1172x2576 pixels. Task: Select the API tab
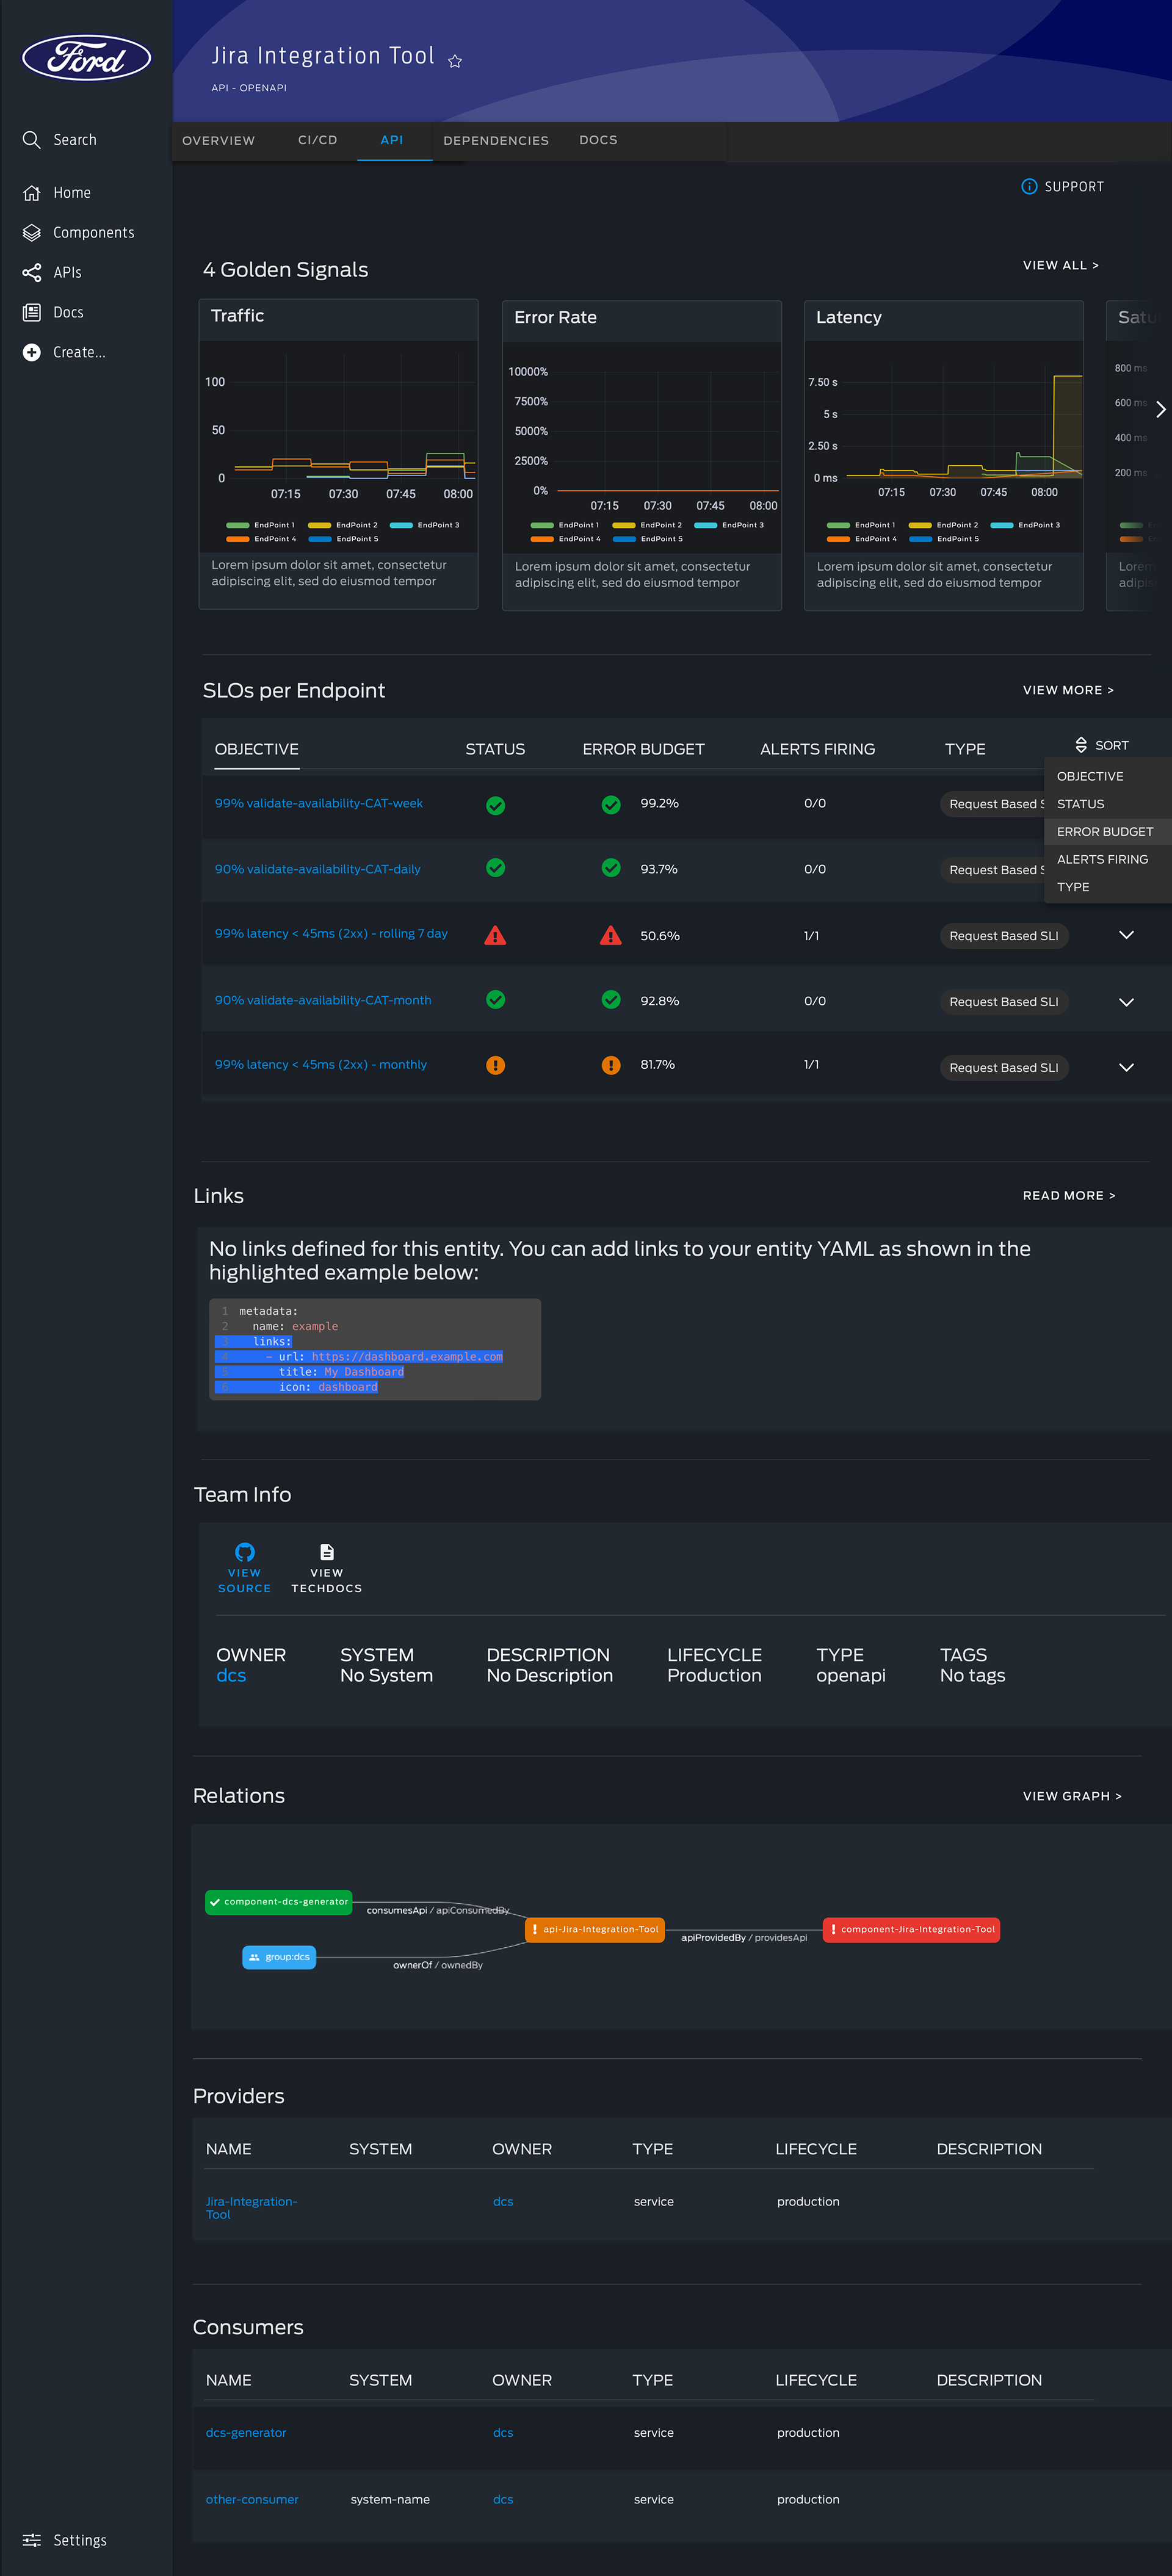pyautogui.click(x=392, y=140)
